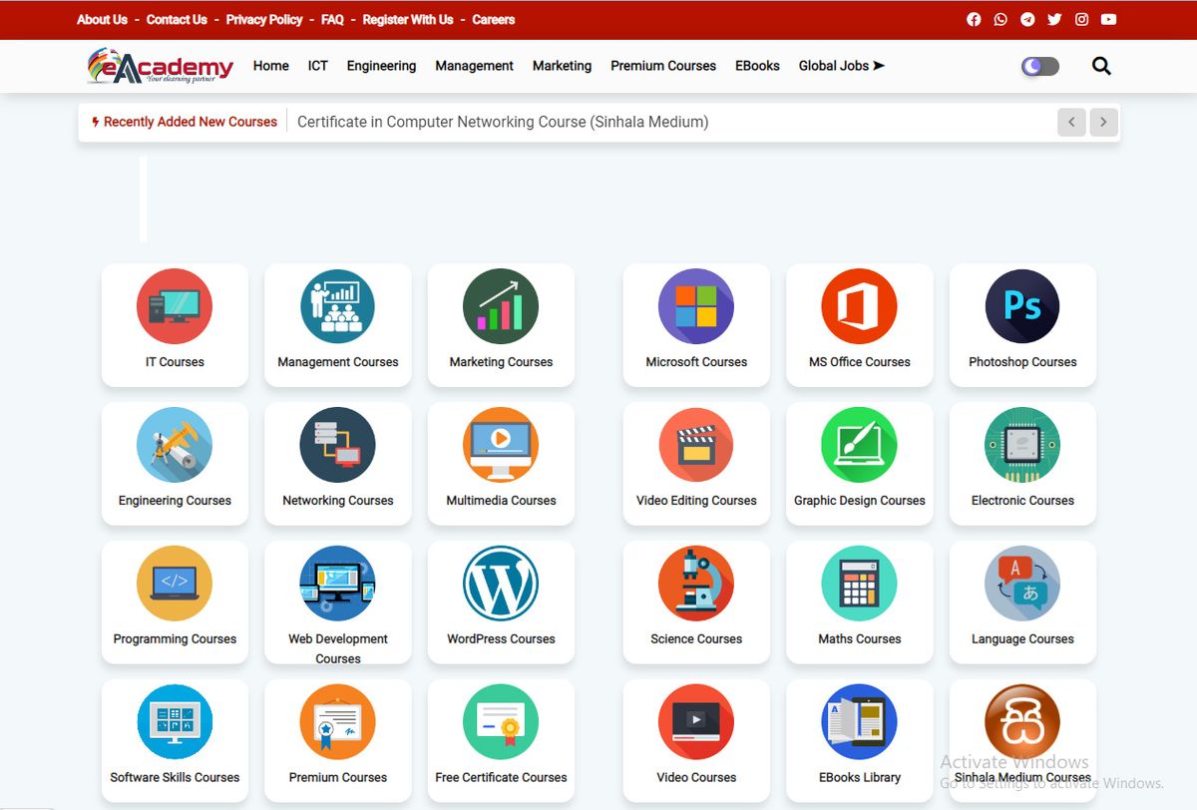Click the next arrow on the news ticker
Viewport: 1197px width, 810px height.
pos(1103,122)
